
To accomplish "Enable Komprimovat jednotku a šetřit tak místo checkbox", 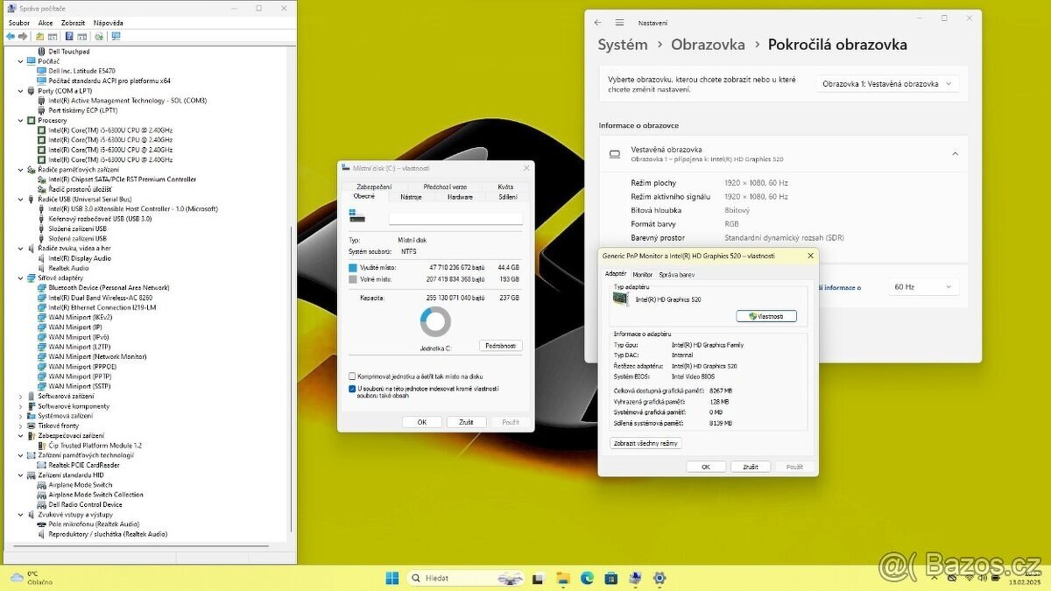I will [352, 376].
